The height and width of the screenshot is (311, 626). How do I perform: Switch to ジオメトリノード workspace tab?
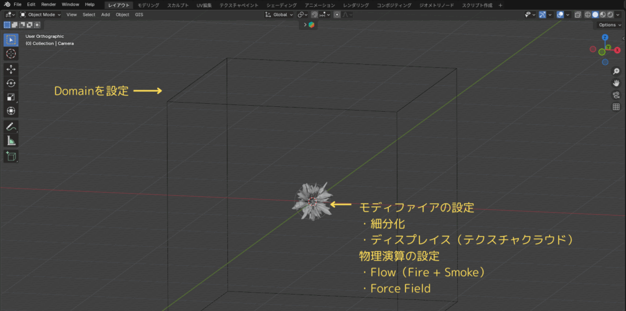436,5
